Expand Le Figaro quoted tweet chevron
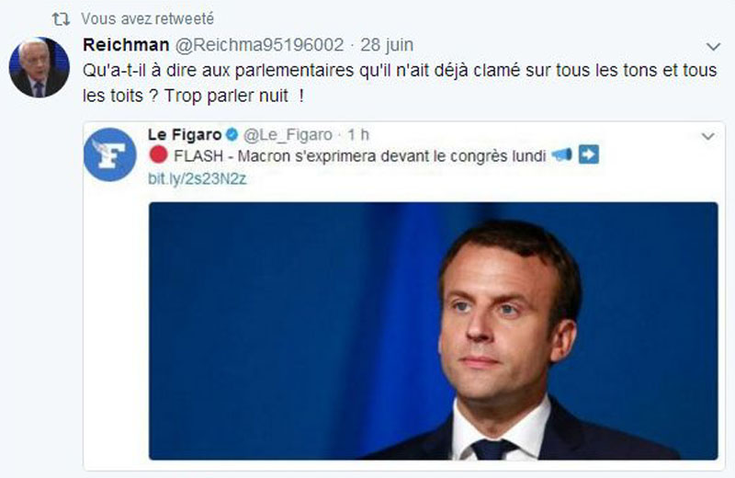Screen dimensions: 735x478 click(x=707, y=136)
